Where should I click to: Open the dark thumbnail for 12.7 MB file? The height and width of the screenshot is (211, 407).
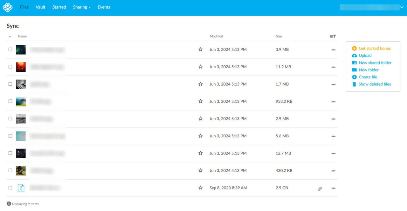[x=21, y=153]
